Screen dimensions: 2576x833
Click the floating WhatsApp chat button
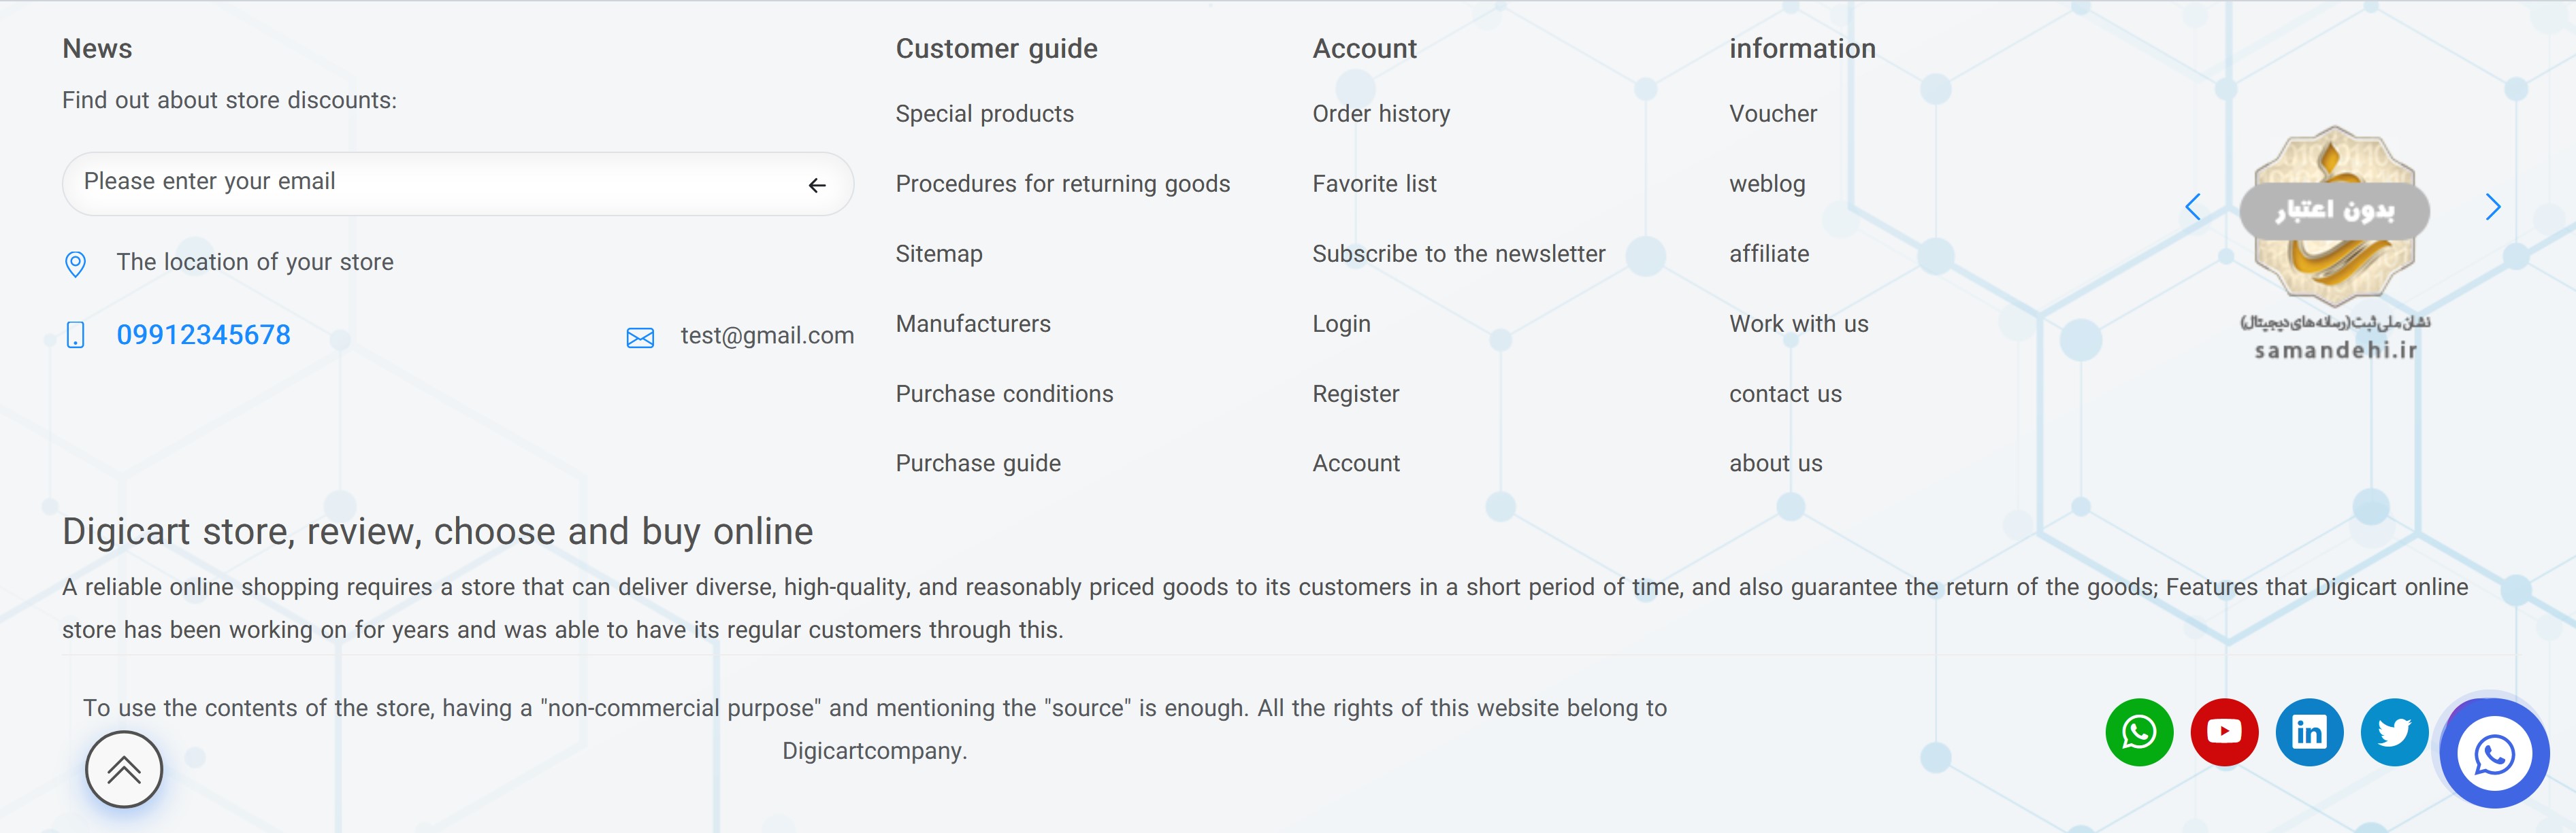pos(2494,754)
